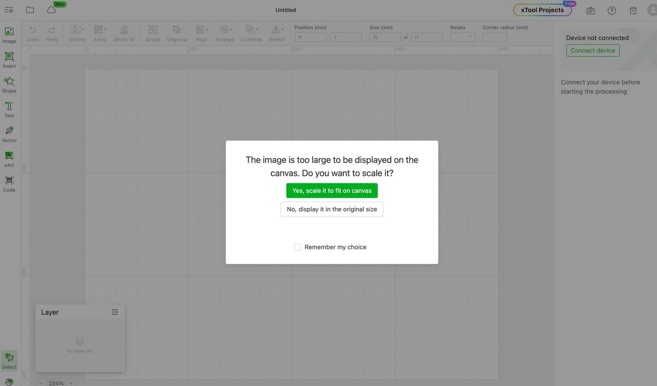Open the Code tool
Screen dimensions: 657x386
coord(9,183)
